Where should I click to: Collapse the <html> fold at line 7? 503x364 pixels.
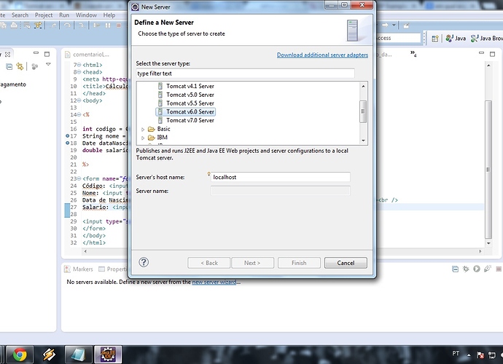79,65
